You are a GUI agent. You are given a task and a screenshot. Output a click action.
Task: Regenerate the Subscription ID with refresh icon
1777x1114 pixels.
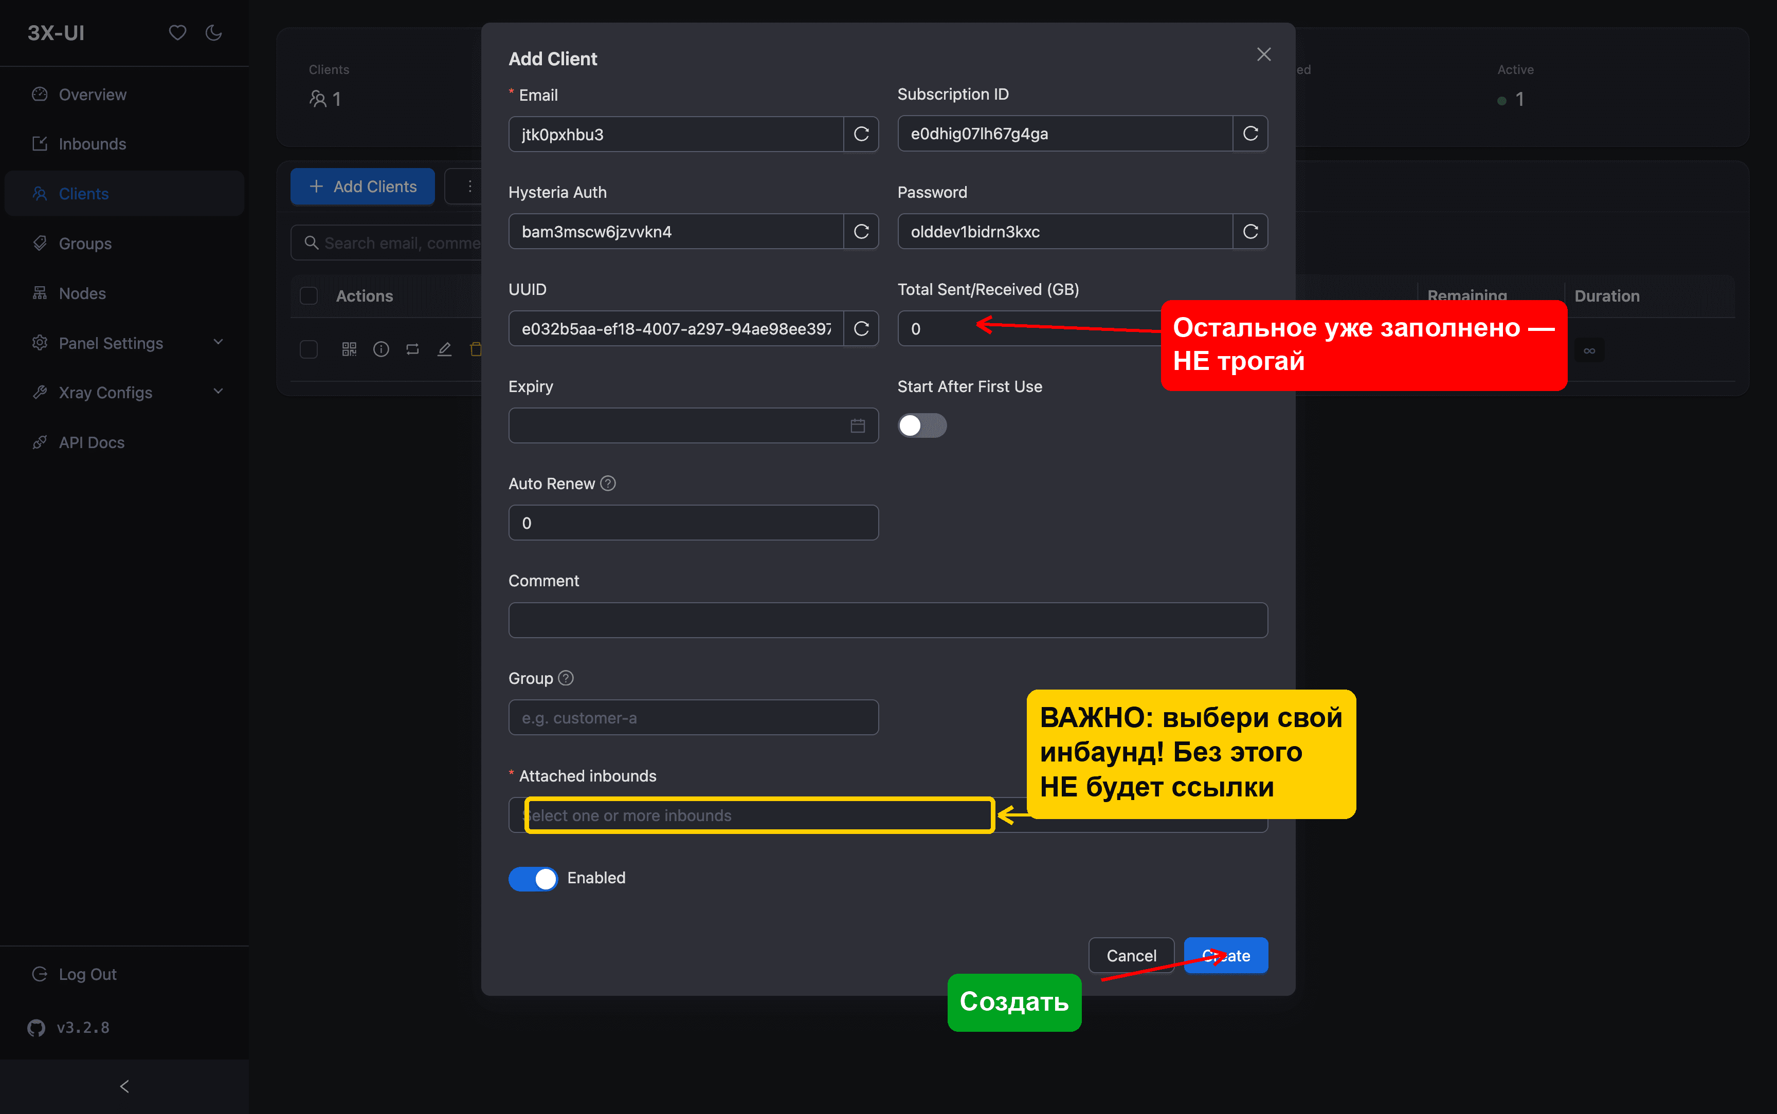coord(1250,134)
